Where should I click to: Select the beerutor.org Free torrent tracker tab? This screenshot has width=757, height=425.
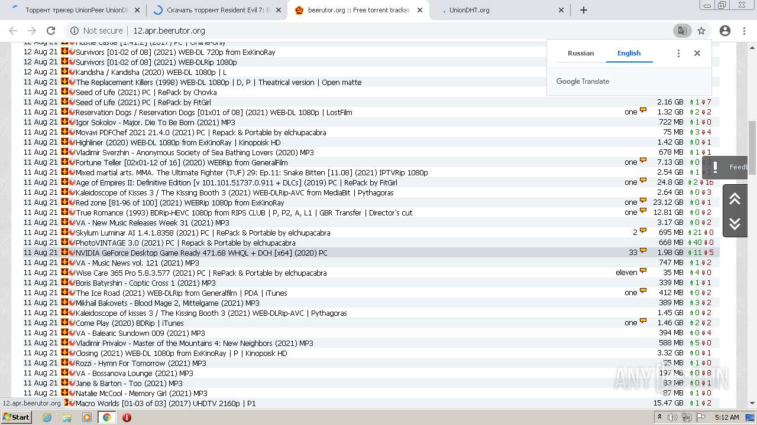358,10
